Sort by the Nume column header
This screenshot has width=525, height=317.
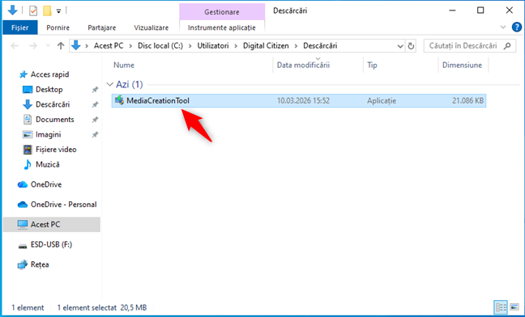(124, 66)
